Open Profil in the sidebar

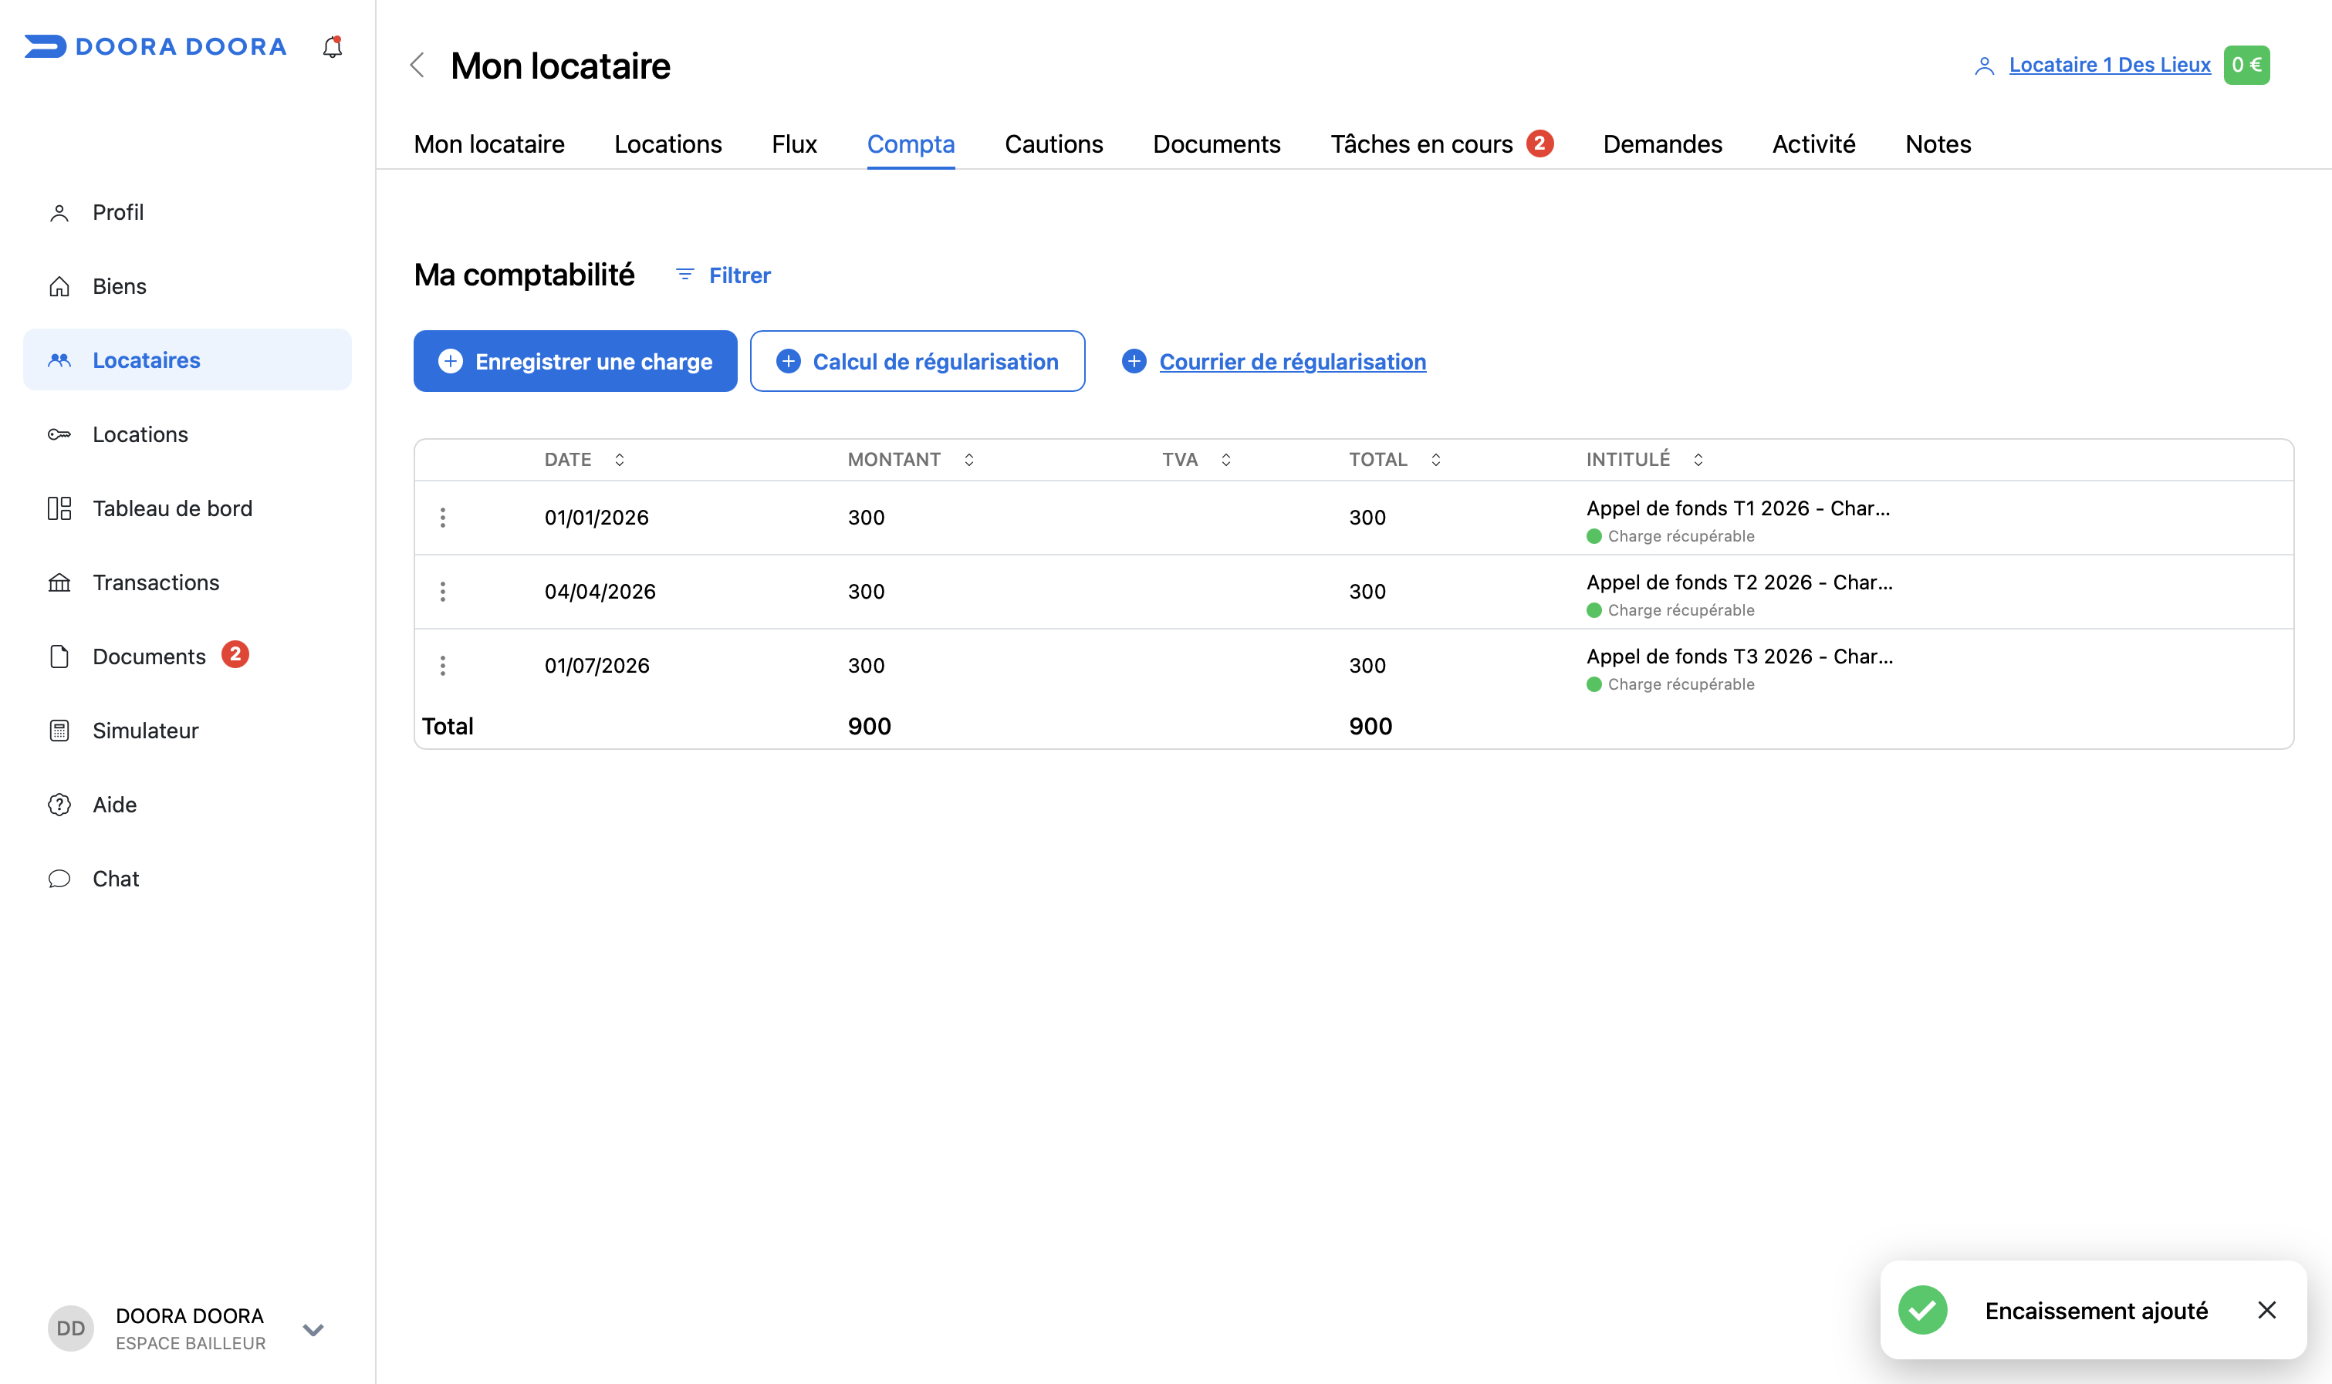(x=187, y=211)
